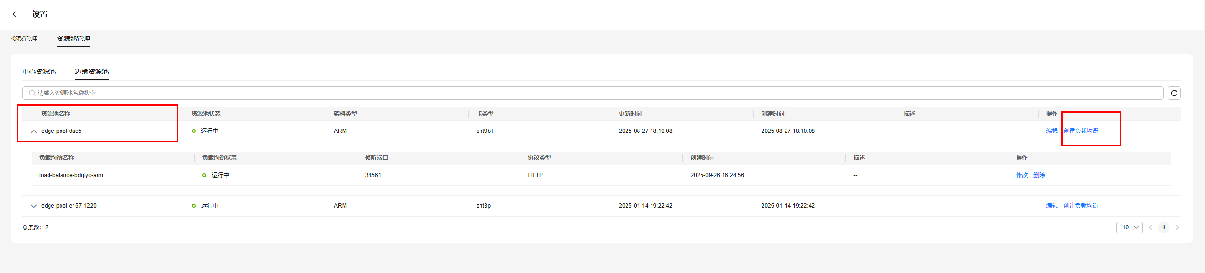
Task: Open the page size dropdown showing 10
Action: tap(1129, 227)
